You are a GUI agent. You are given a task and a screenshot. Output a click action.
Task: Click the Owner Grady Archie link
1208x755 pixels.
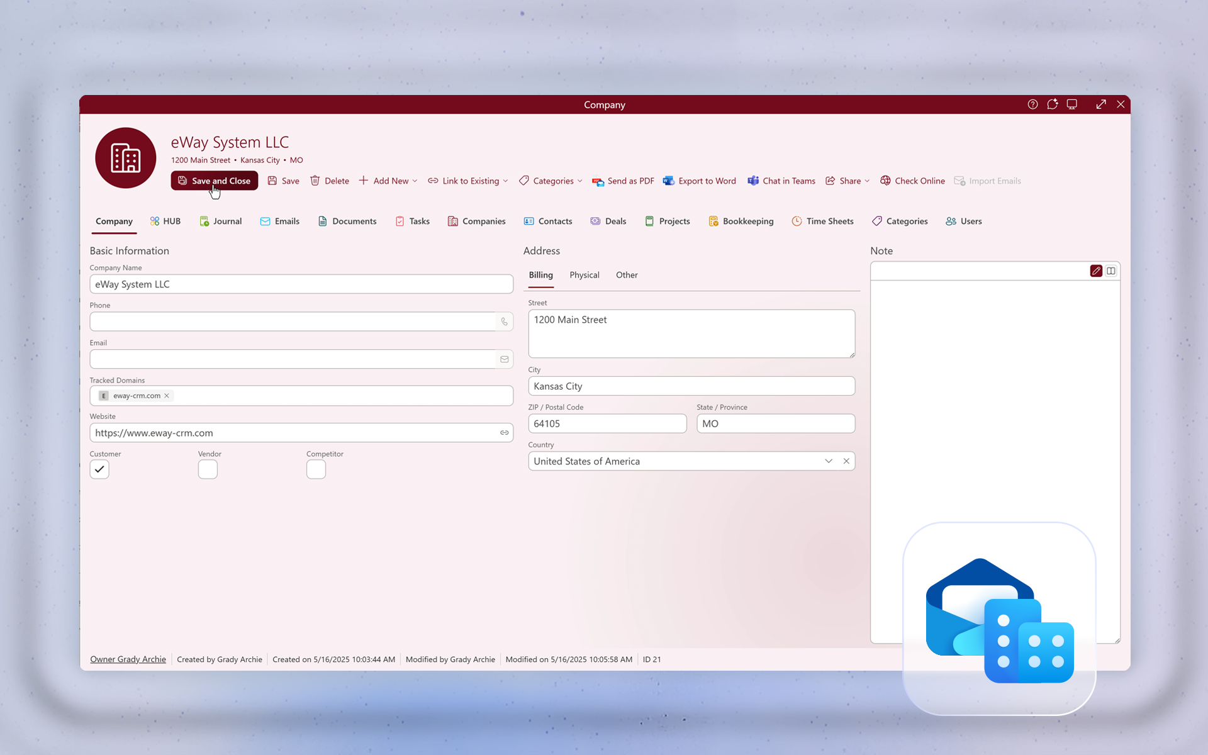point(128,659)
